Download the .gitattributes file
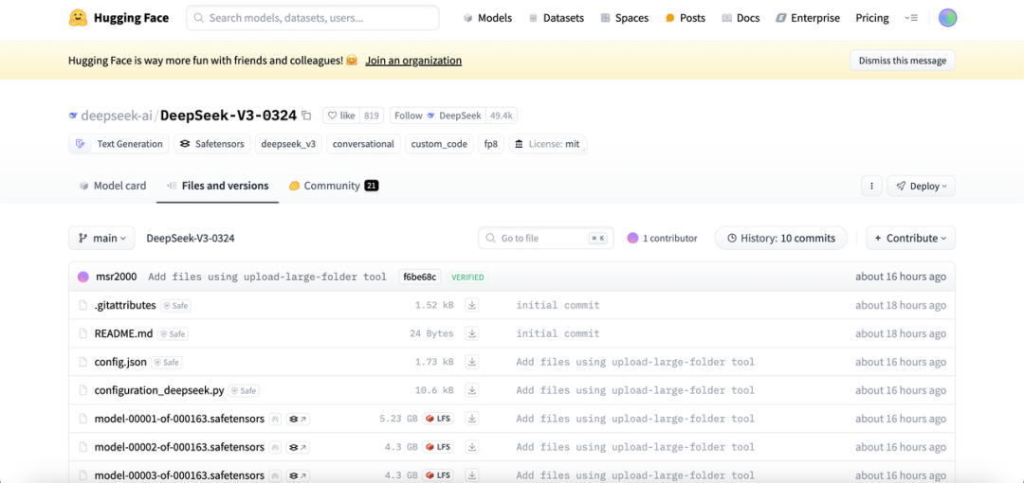The width and height of the screenshot is (1024, 483). coord(472,305)
